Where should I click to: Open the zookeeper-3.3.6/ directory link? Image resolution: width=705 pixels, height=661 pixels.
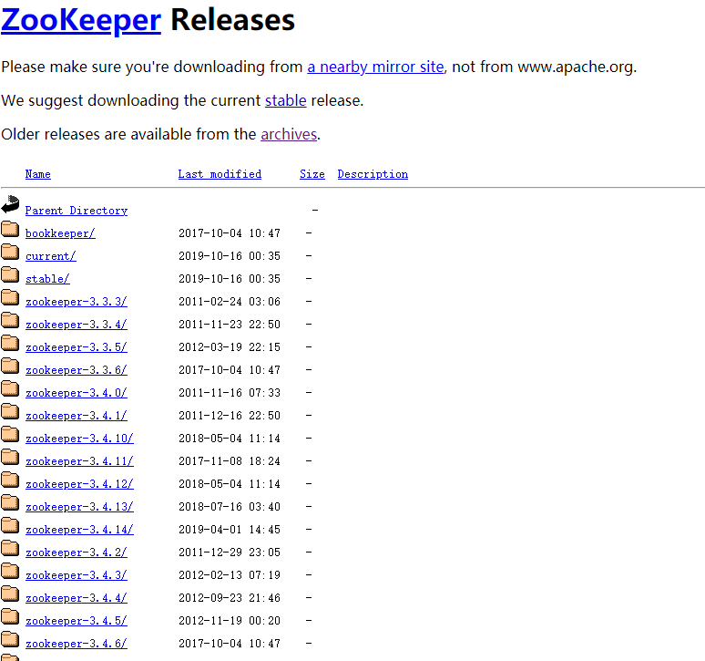pyautogui.click(x=77, y=370)
